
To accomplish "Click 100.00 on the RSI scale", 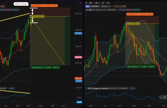I will 79,88.
